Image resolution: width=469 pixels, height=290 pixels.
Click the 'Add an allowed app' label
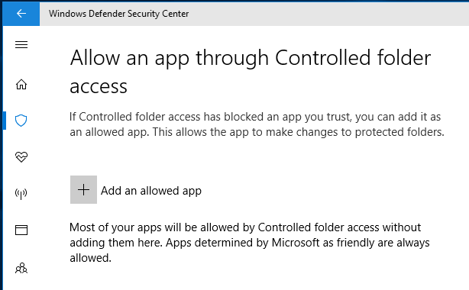click(151, 191)
